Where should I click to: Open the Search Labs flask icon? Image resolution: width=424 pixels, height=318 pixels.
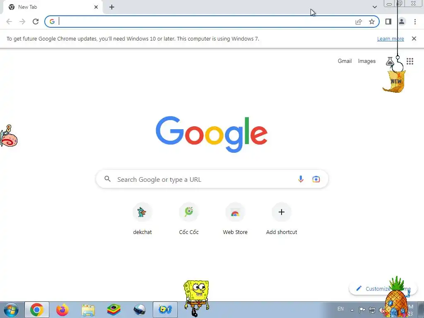pos(390,61)
